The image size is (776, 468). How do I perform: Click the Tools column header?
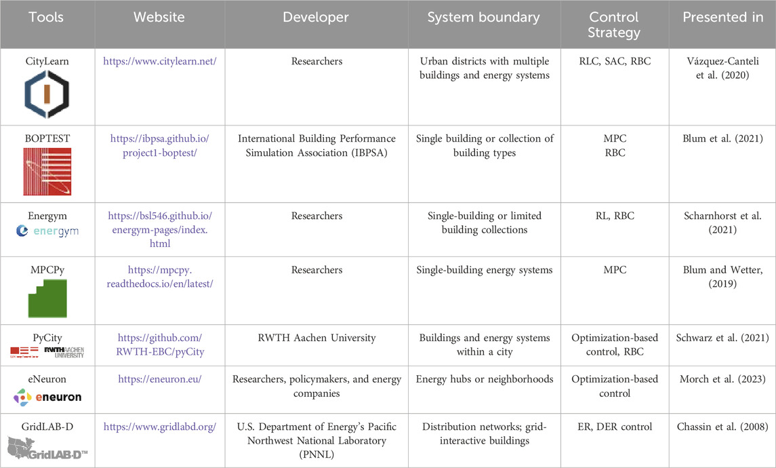47,24
